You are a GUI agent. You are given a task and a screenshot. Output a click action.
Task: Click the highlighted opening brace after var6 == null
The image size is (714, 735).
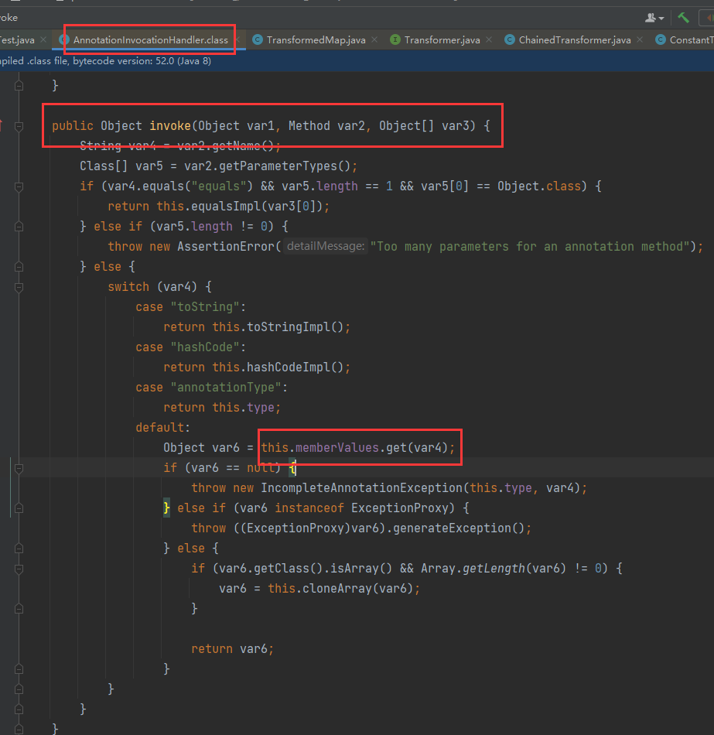pyautogui.click(x=292, y=468)
